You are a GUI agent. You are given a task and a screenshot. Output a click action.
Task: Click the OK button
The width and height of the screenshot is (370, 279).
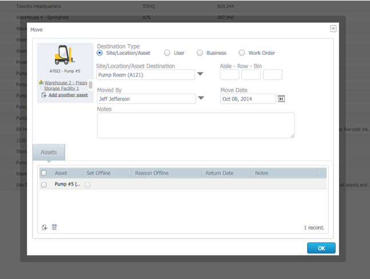point(321,248)
